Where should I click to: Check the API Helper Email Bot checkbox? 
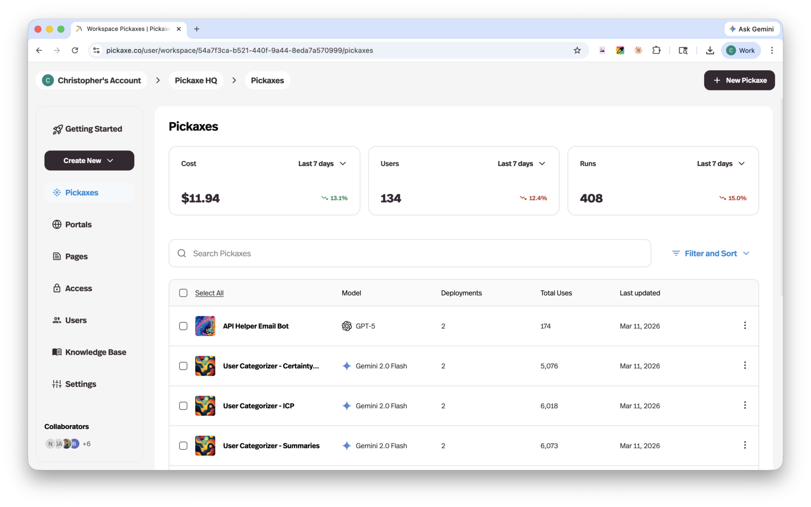183,326
